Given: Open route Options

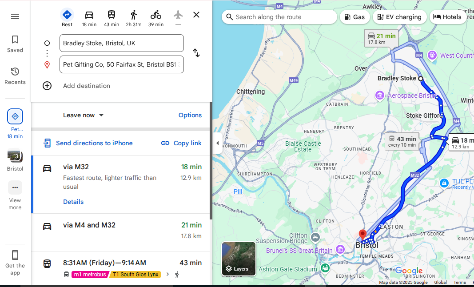Looking at the screenshot, I should (x=190, y=115).
